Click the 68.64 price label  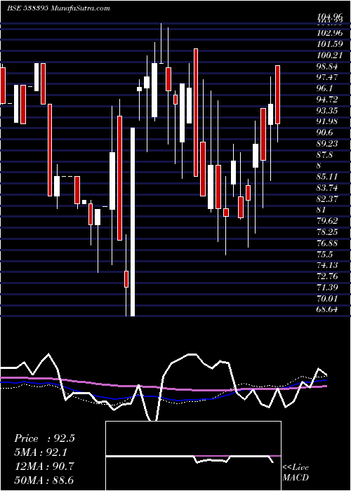(327, 310)
